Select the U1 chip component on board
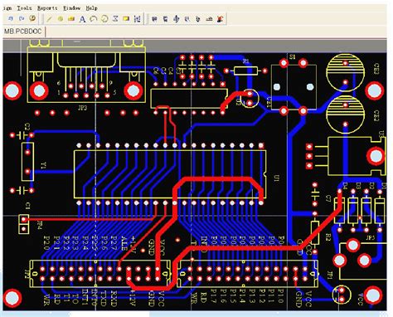This screenshot has width=393, height=317. 170,174
